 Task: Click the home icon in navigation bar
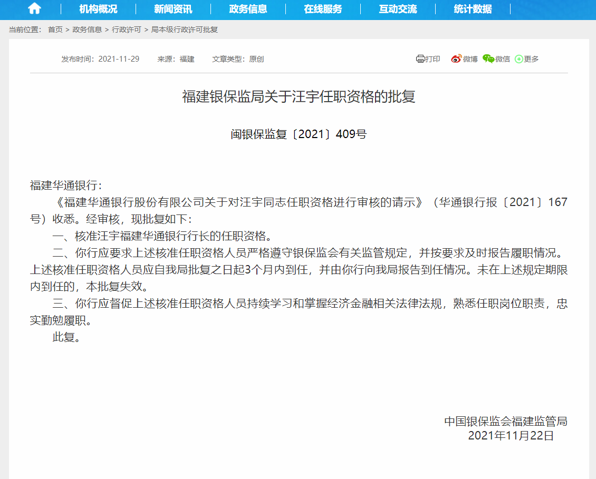(34, 8)
